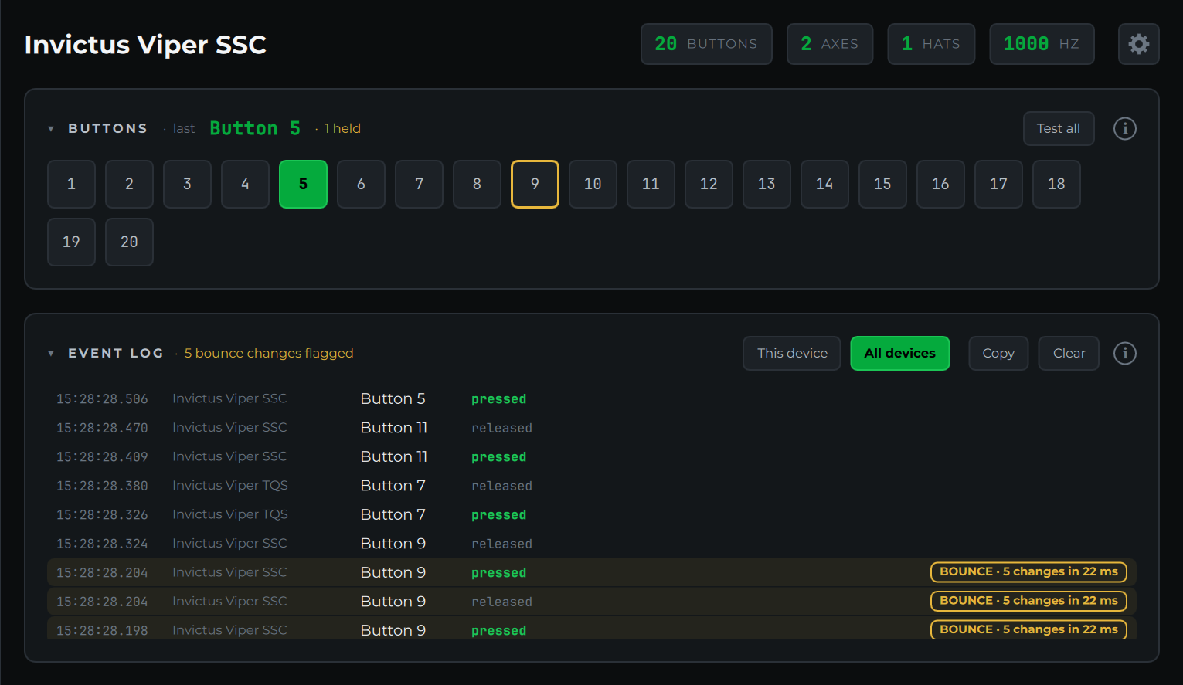Select button indicator 7
Image resolution: width=1183 pixels, height=685 pixels.
point(419,184)
